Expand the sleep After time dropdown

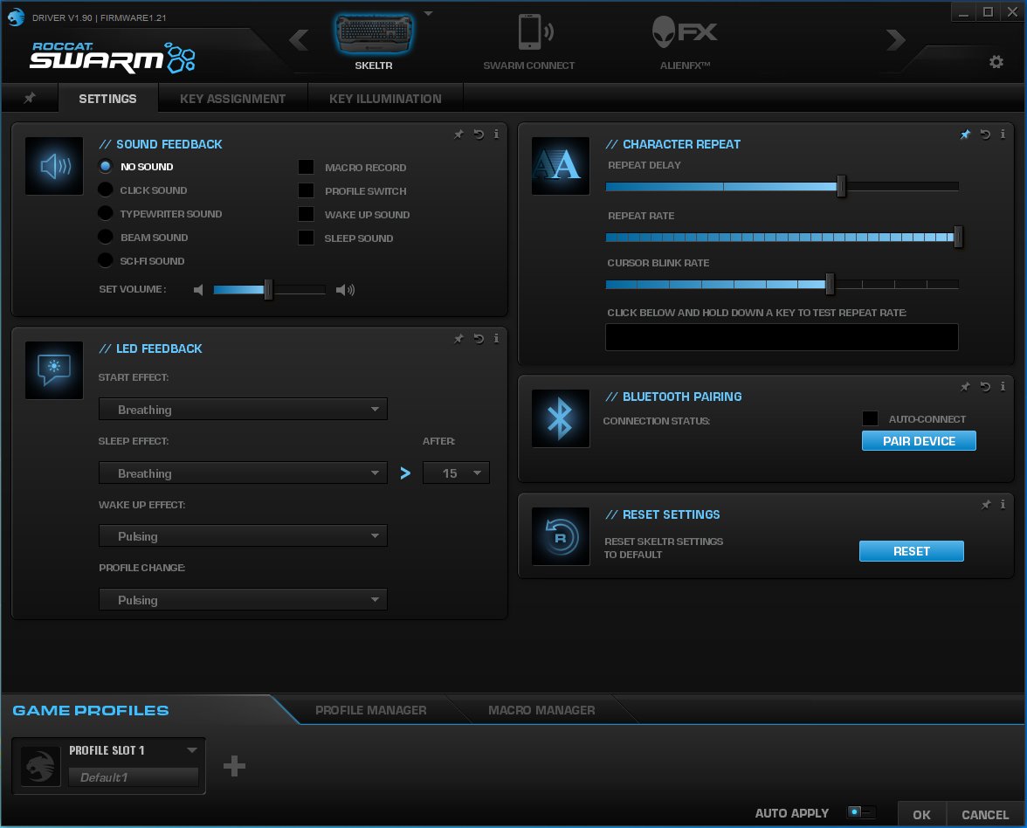(x=456, y=473)
